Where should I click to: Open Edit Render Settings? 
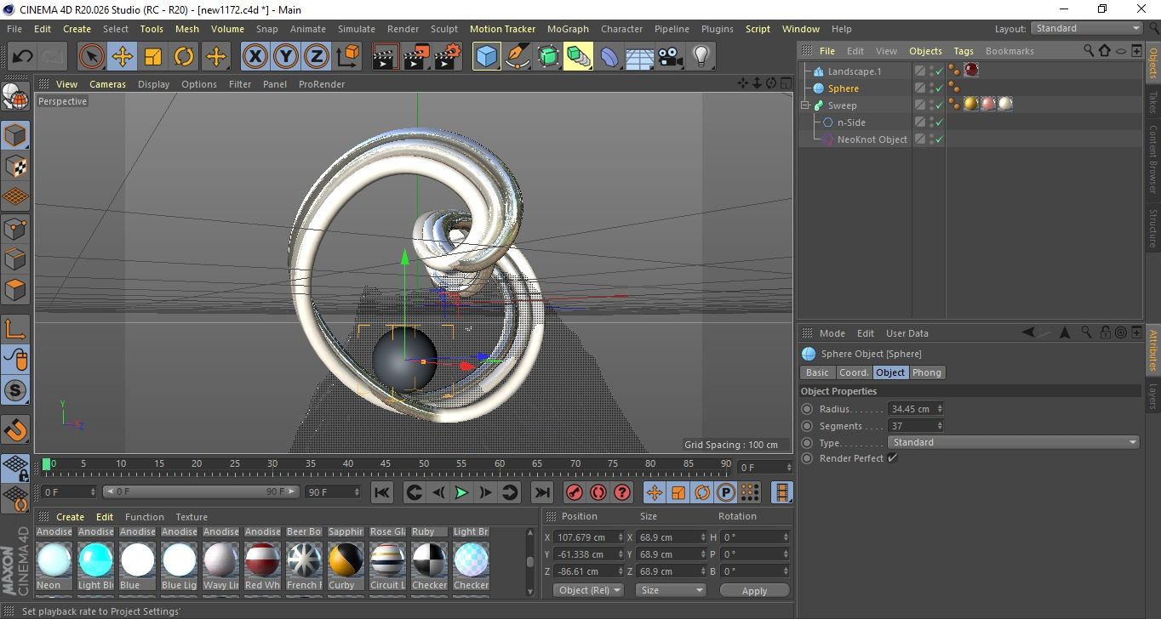448,57
